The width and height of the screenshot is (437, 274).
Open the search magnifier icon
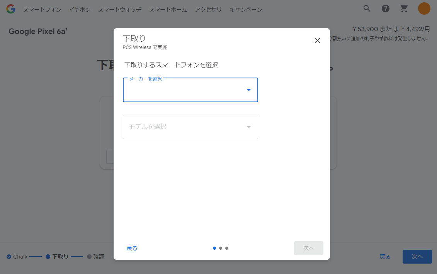[367, 8]
